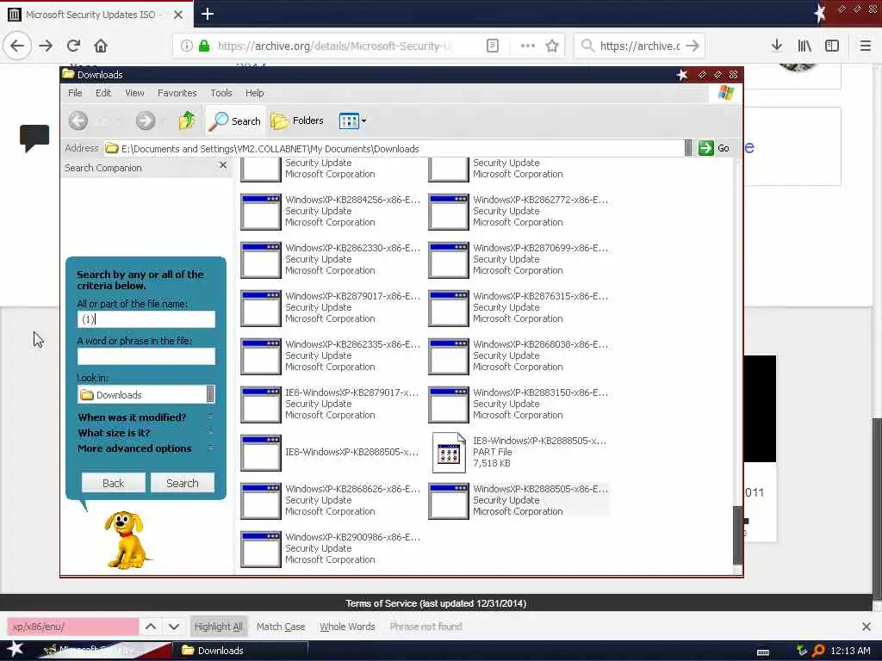882x661 pixels.
Task: Click Search button in Search Companion
Action: (183, 483)
